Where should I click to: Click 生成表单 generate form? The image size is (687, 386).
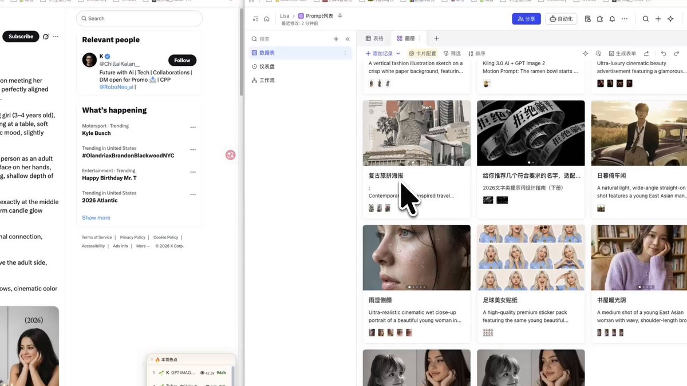[x=622, y=53]
